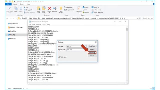Close the Replace dialog with X
160x90 pixels.
(x=96, y=42)
